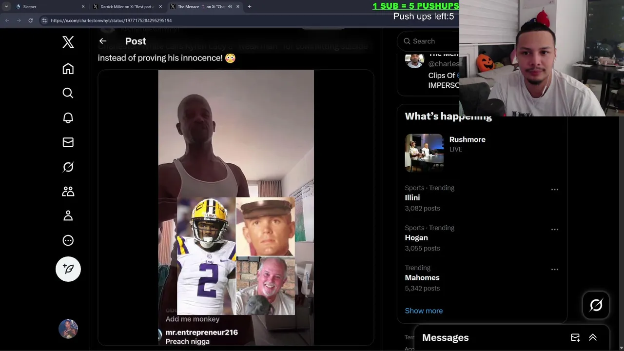
Task: Switch to Darrick Miller on X tab
Action: click(x=128, y=7)
